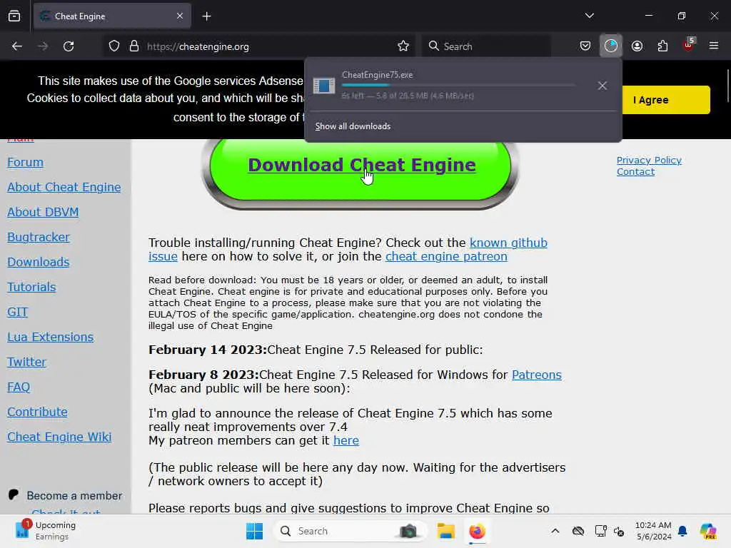
Task: Click the Firefox taskbar icon
Action: click(477, 531)
